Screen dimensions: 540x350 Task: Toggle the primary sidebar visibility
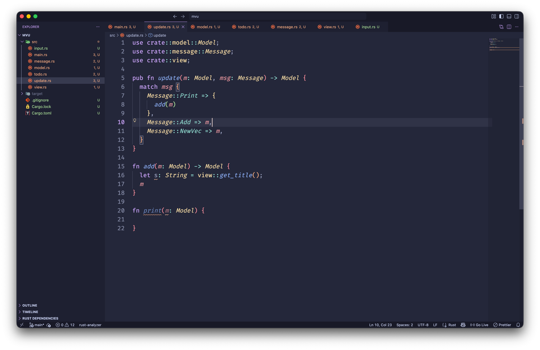click(501, 16)
